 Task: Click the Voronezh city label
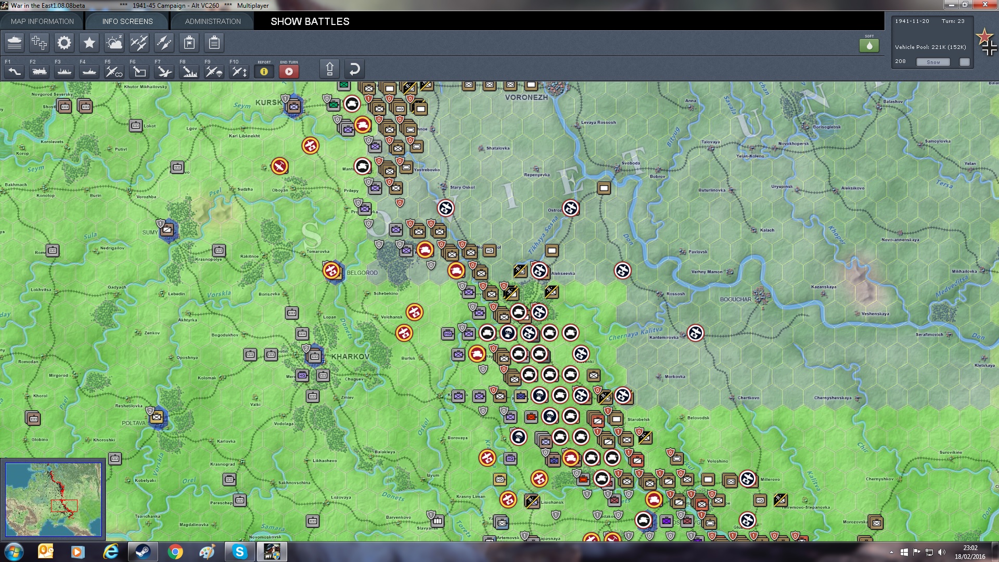(x=526, y=97)
